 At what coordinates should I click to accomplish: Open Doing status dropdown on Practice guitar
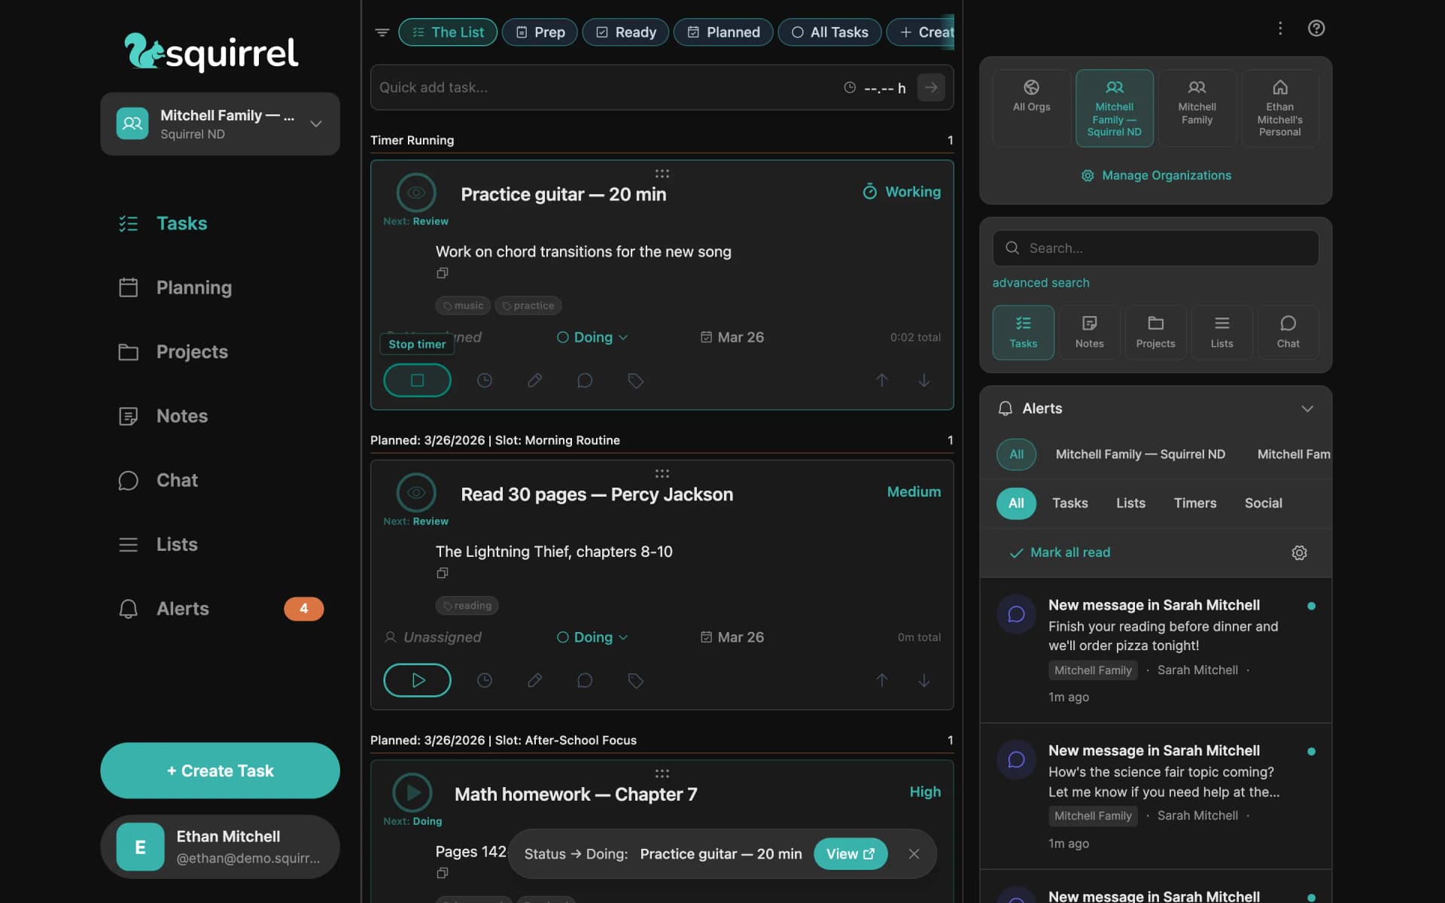click(592, 337)
